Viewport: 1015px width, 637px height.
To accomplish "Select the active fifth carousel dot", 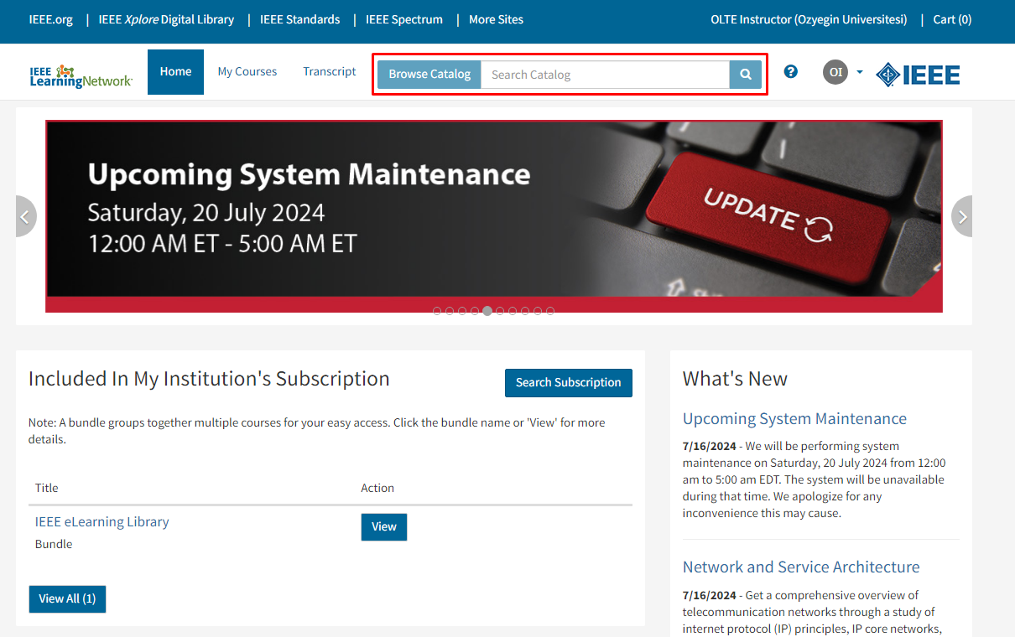I will (487, 311).
